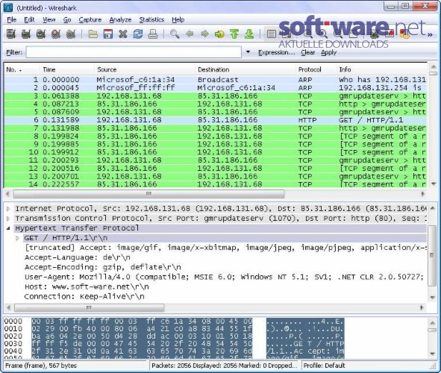Screen dimensions: 441x373
Task: Sort by the Source column header
Action: click(x=145, y=69)
